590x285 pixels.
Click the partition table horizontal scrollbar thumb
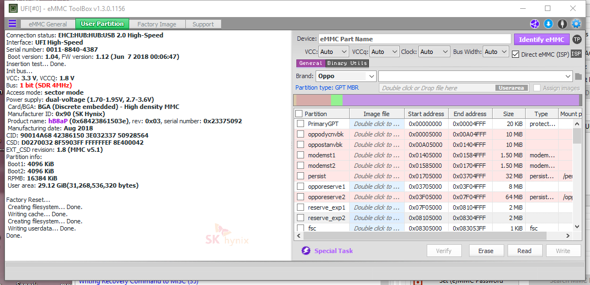[x=424, y=235]
